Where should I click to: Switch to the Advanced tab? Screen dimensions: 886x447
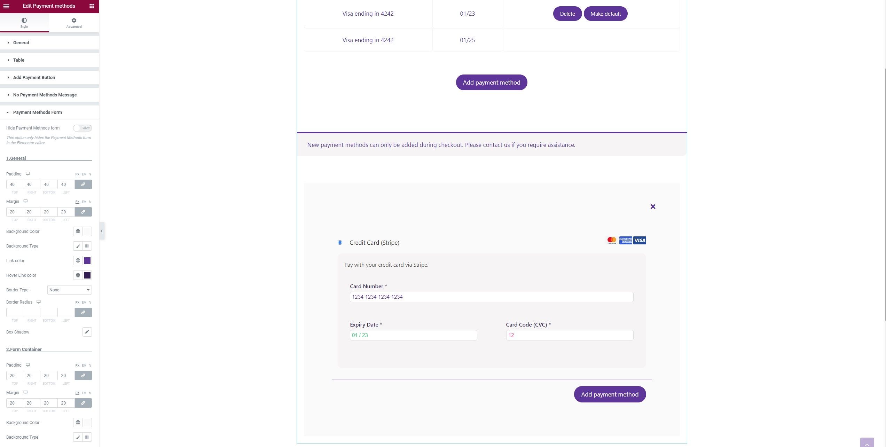pos(74,23)
